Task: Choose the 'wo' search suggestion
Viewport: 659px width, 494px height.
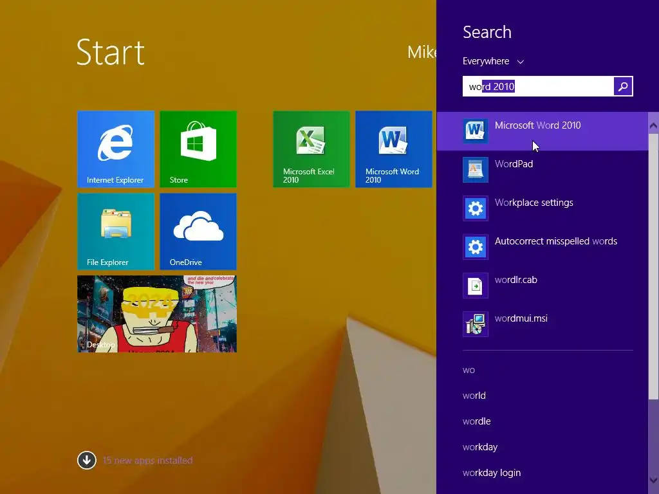Action: (469, 370)
